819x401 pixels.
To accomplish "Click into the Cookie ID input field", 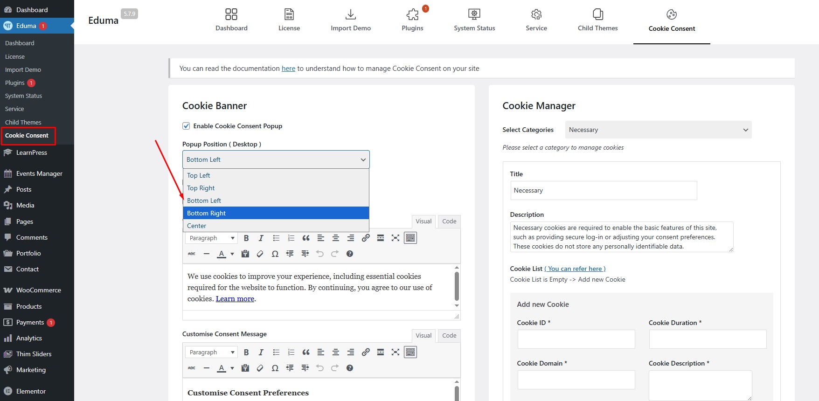I will (576, 339).
